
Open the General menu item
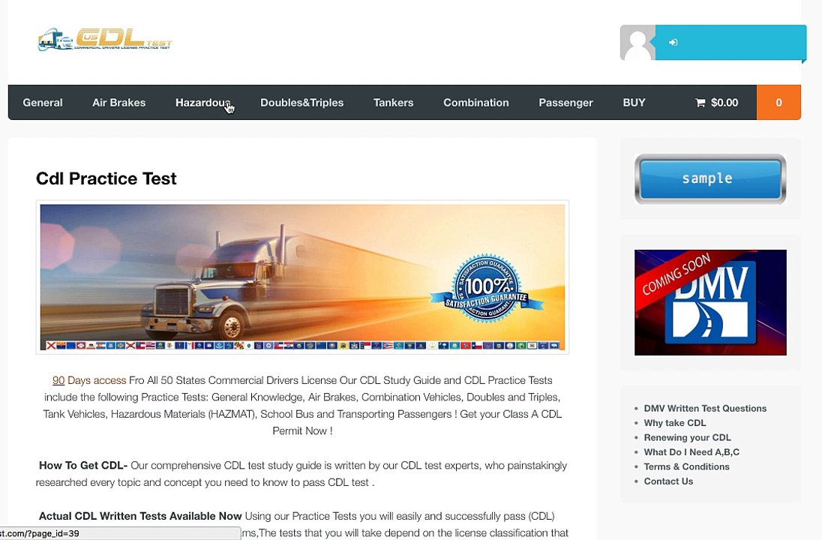point(43,103)
